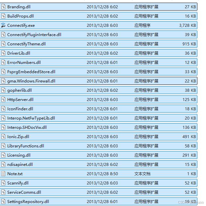The height and width of the screenshot is (206, 206).
Task: Select the file name ConnectifyPluginInterface.dll
Action: [34, 35]
